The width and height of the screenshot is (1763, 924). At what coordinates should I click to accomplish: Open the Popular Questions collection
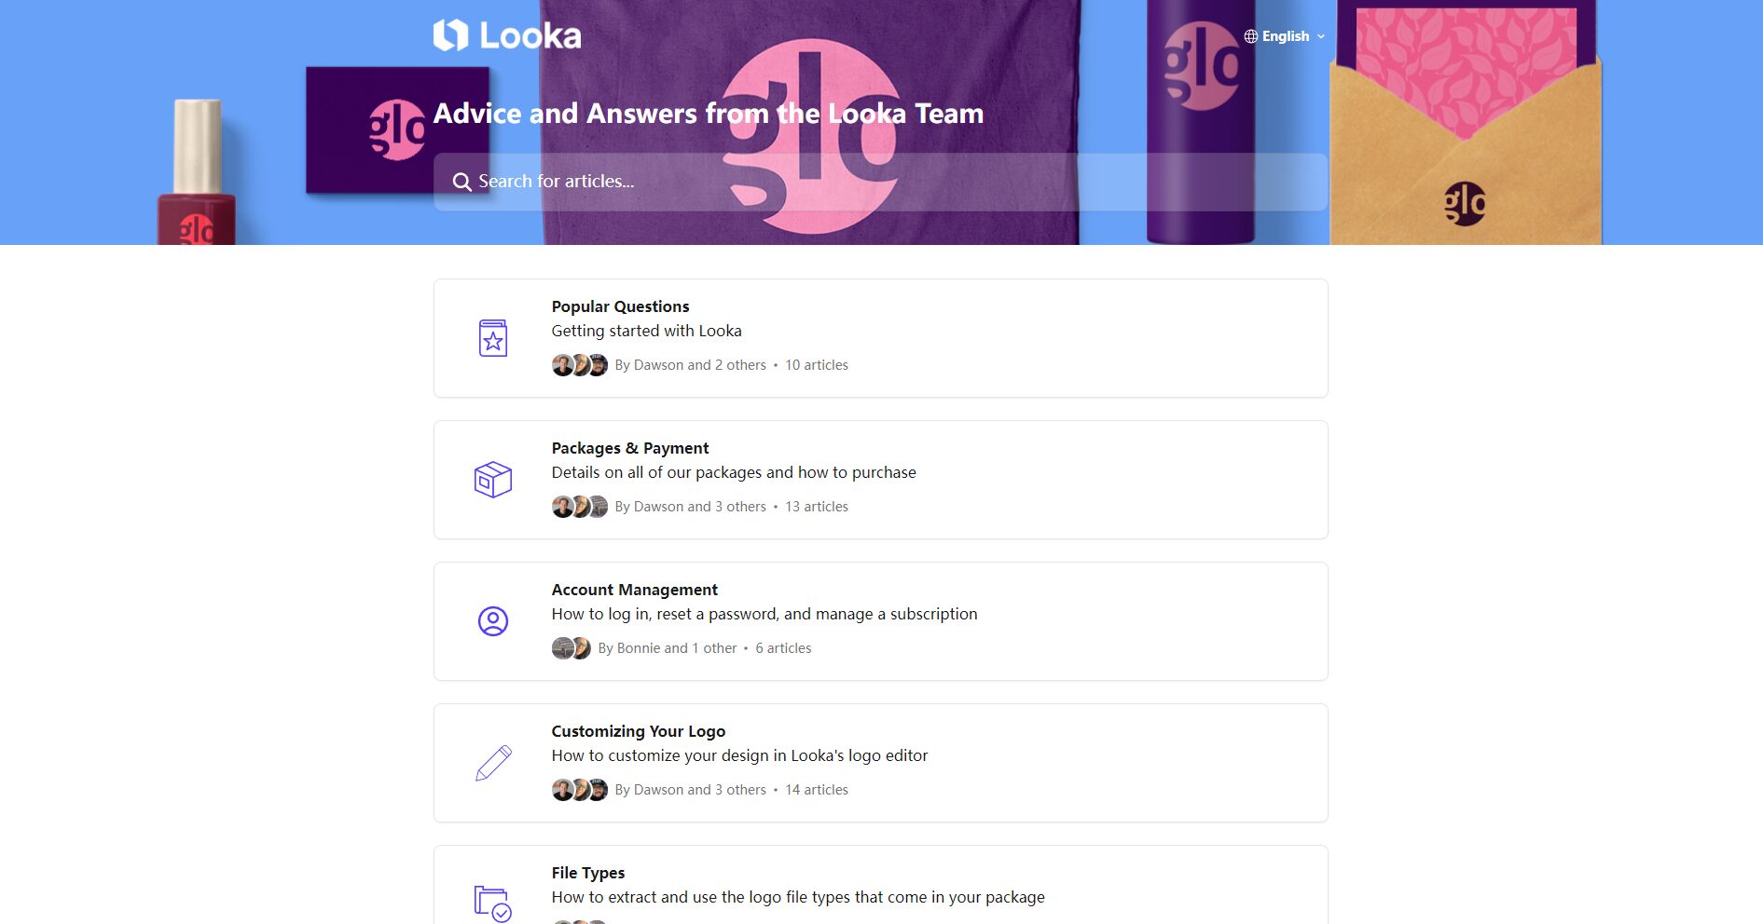(881, 338)
